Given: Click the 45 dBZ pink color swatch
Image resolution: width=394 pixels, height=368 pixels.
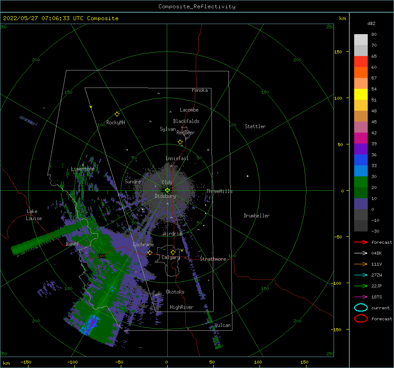Looking at the screenshot, I should pyautogui.click(x=361, y=127).
